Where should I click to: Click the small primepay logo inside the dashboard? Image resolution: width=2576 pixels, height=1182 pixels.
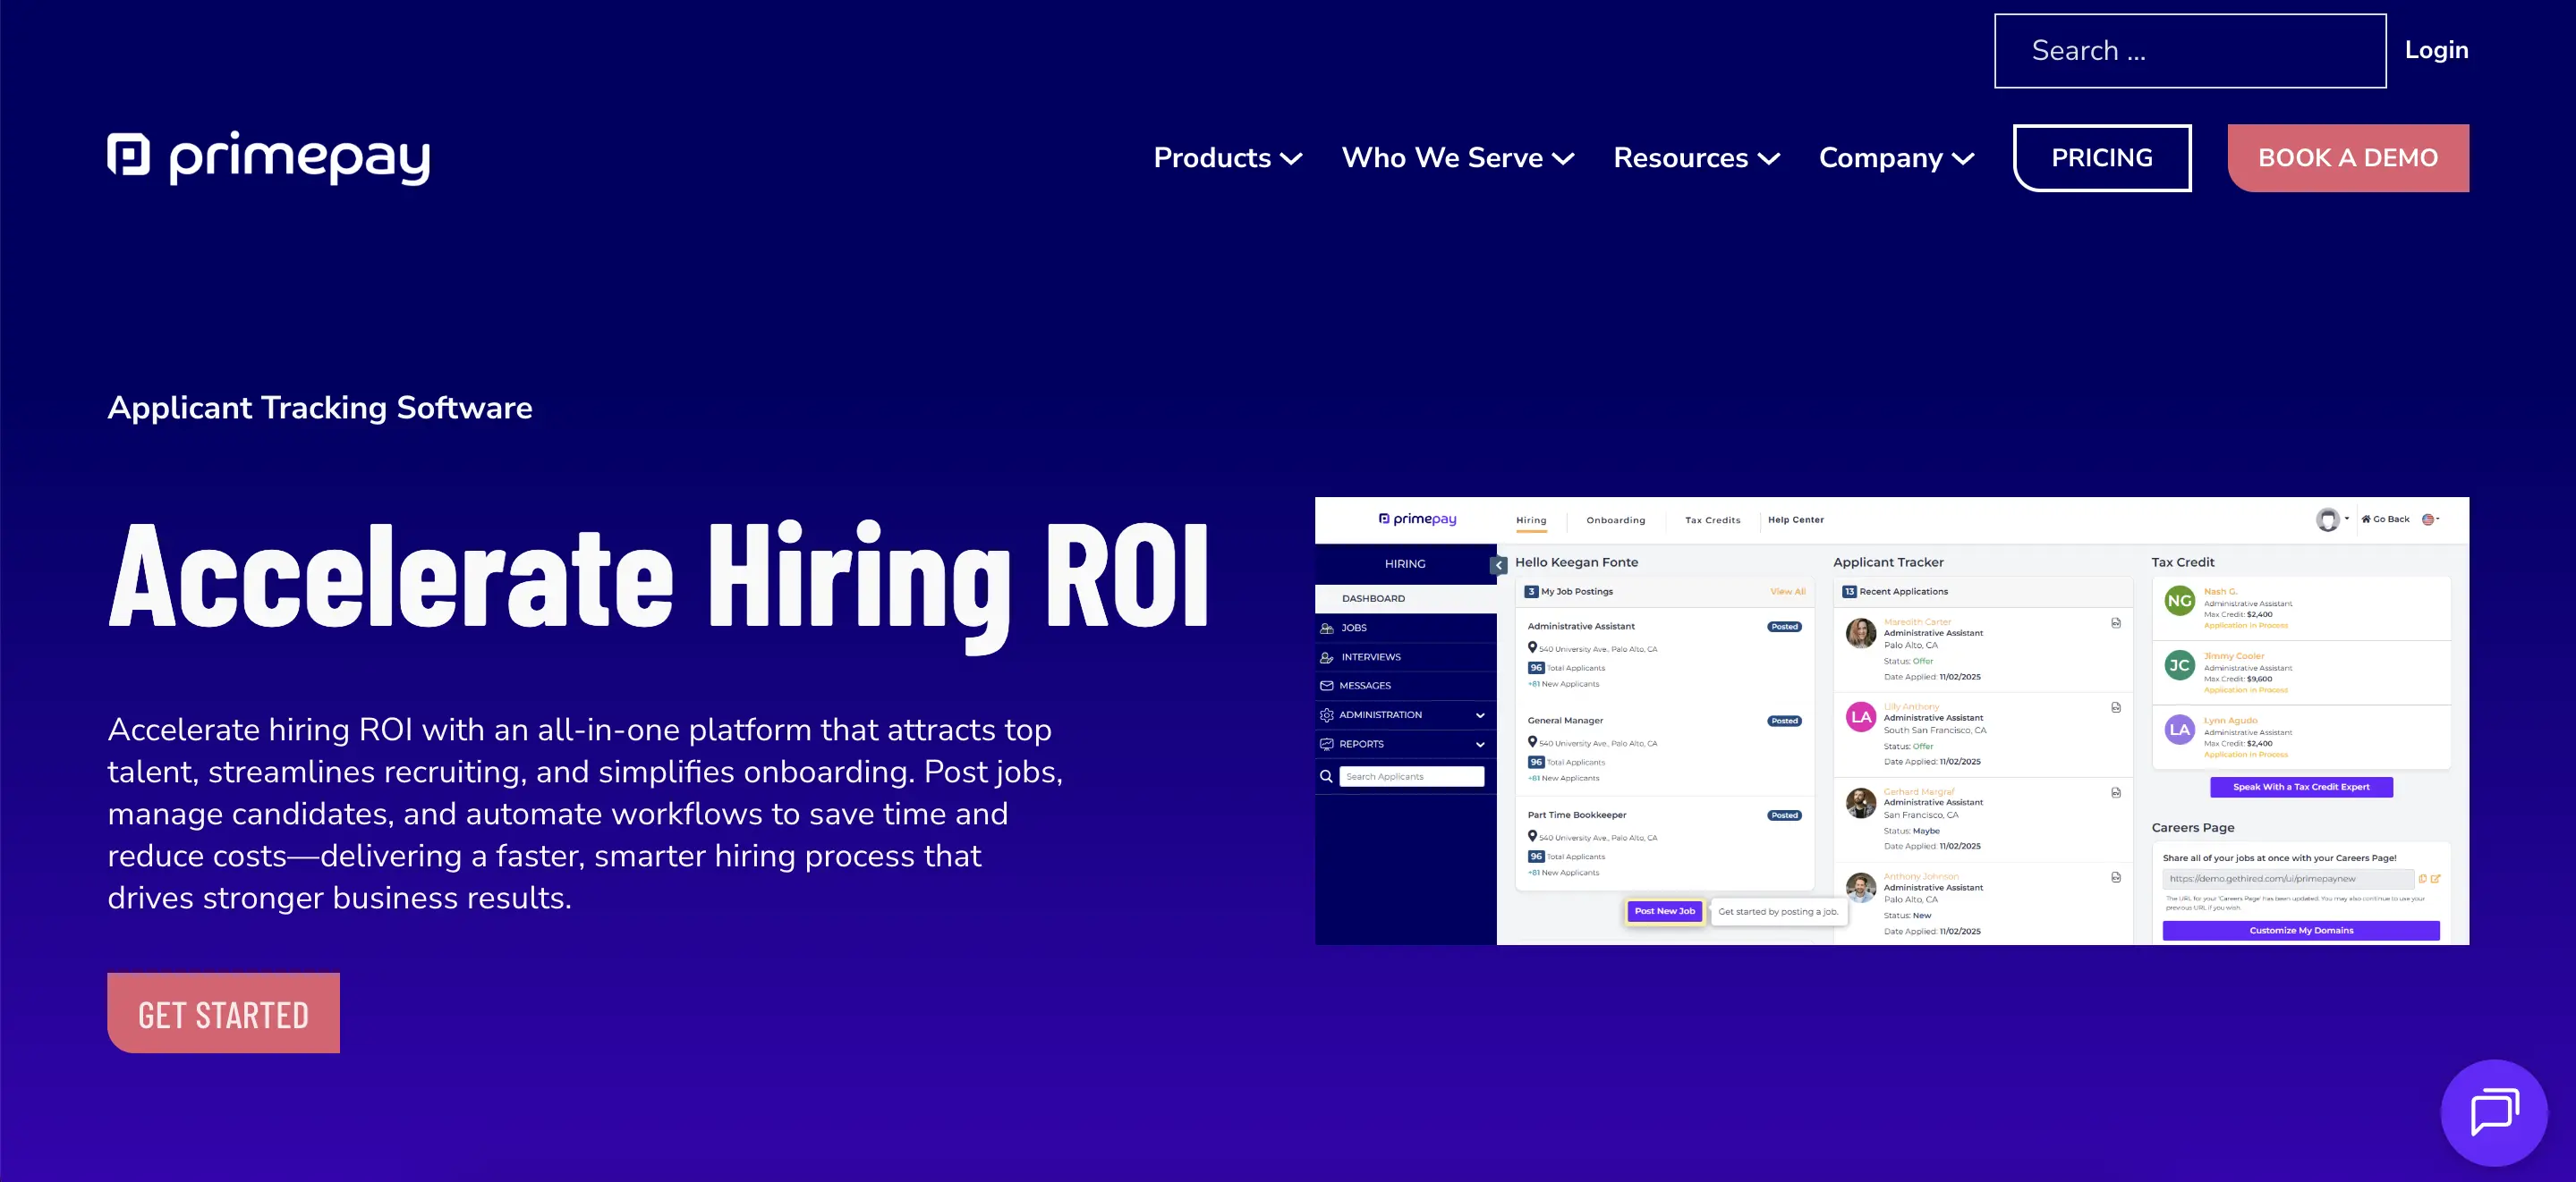[x=1417, y=519]
